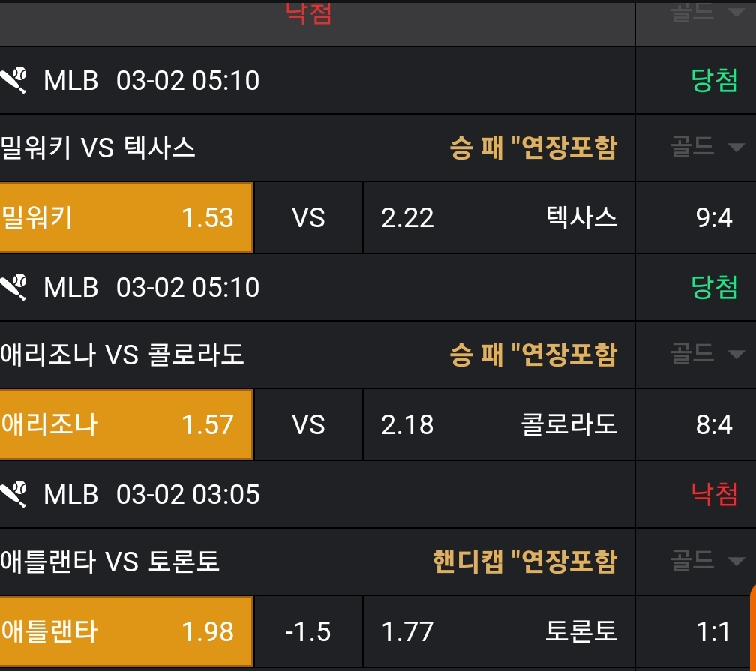756x671 pixels.
Task: Click the 9:4 final score
Action: (714, 217)
